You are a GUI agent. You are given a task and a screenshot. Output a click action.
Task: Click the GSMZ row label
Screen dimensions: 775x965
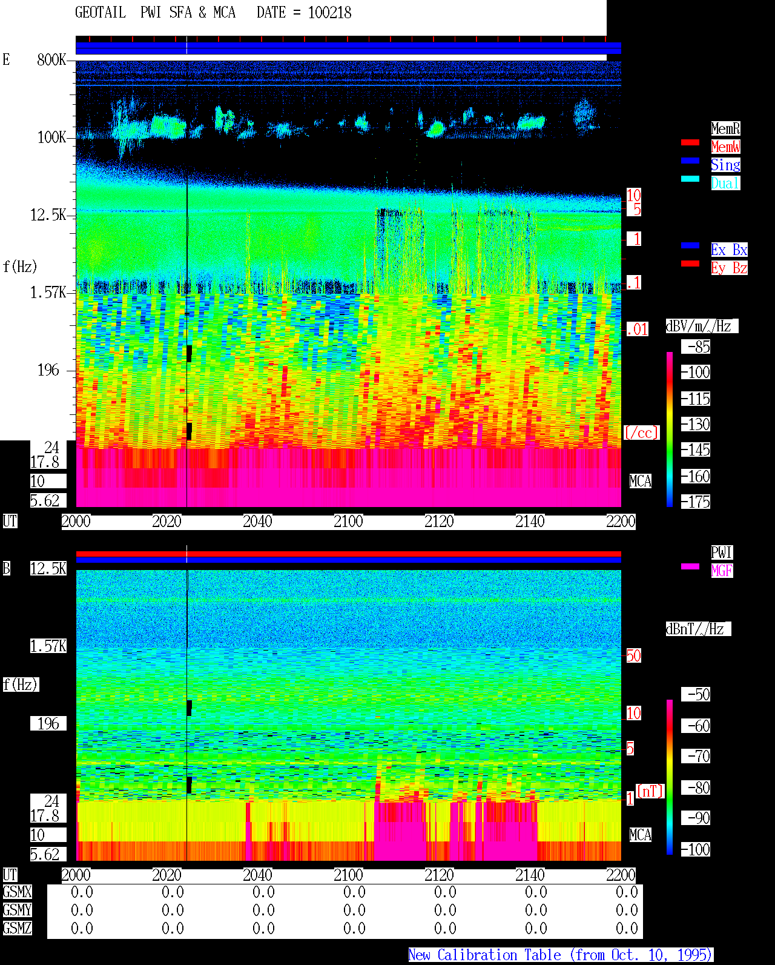coord(17,928)
